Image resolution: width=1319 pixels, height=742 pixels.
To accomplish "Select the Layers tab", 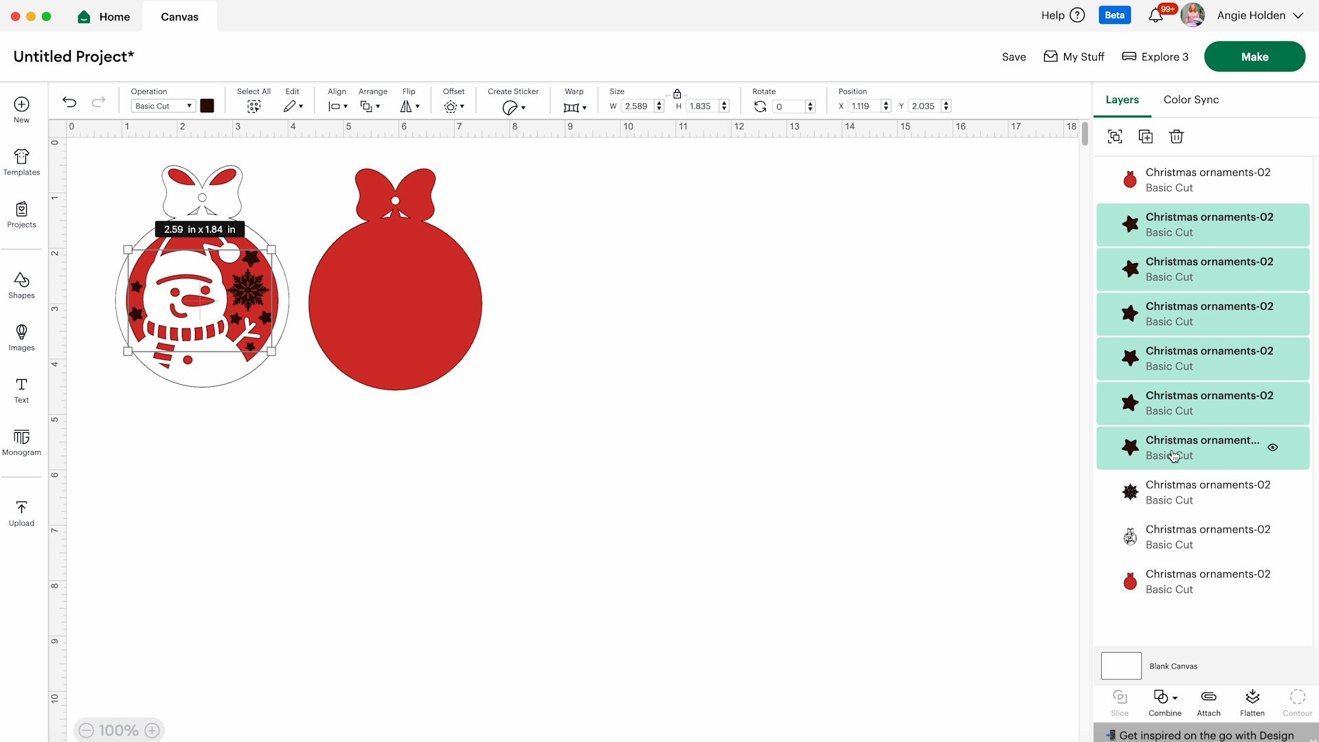I will pos(1123,100).
